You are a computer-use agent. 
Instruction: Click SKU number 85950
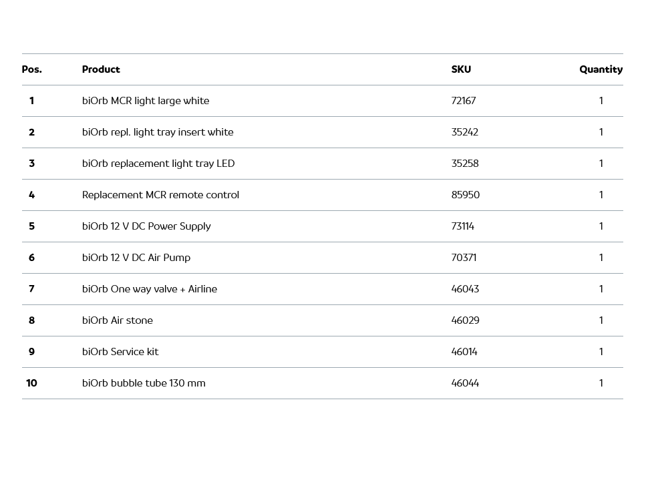pos(466,195)
